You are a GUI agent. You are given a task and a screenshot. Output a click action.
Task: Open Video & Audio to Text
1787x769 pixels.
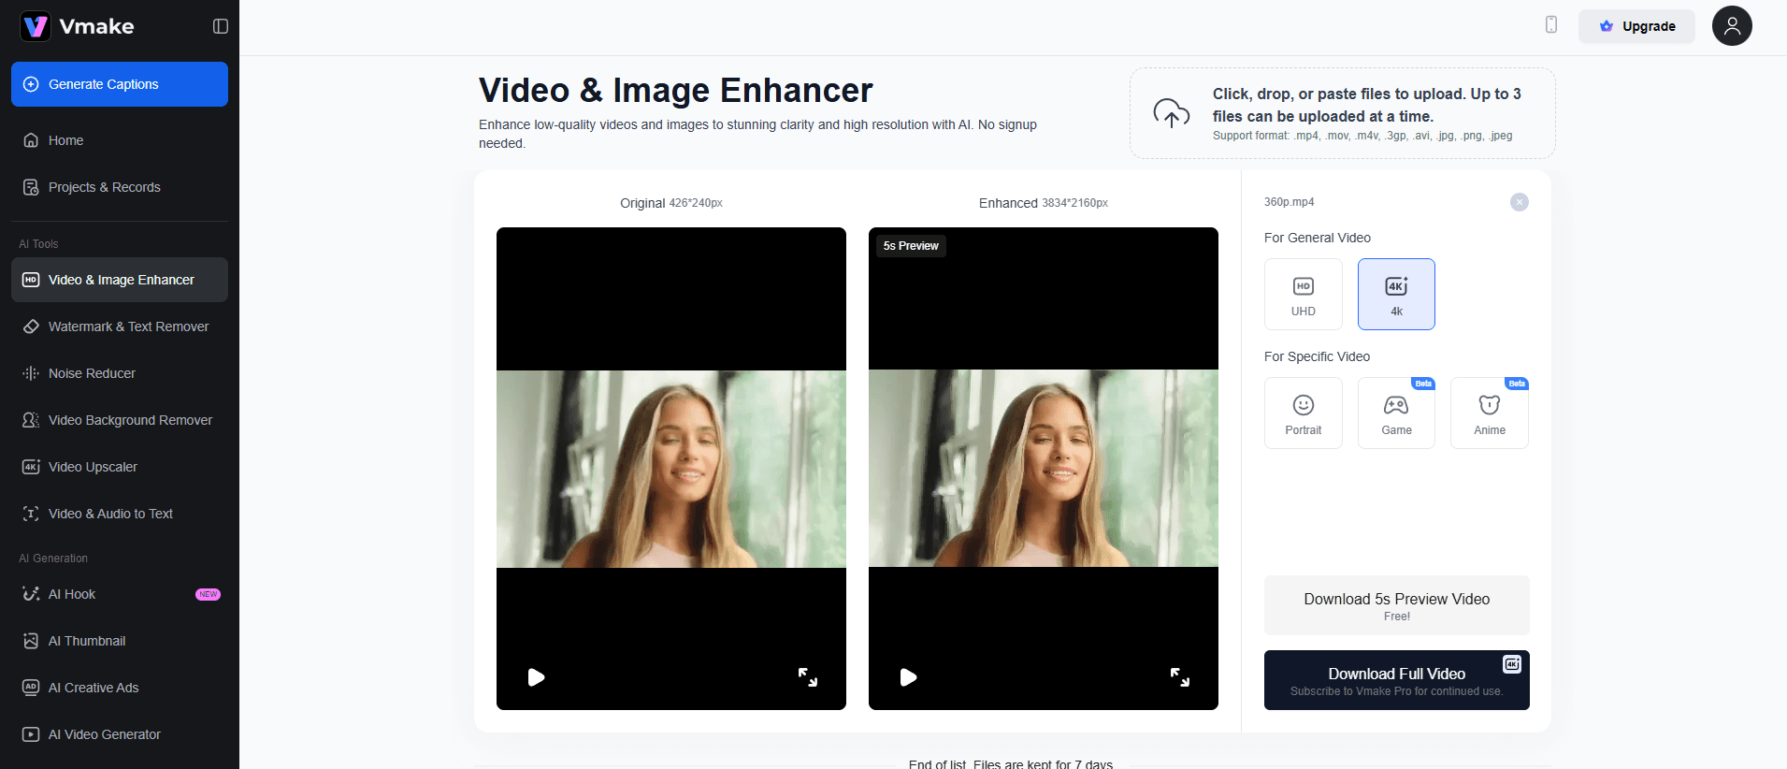click(120, 514)
